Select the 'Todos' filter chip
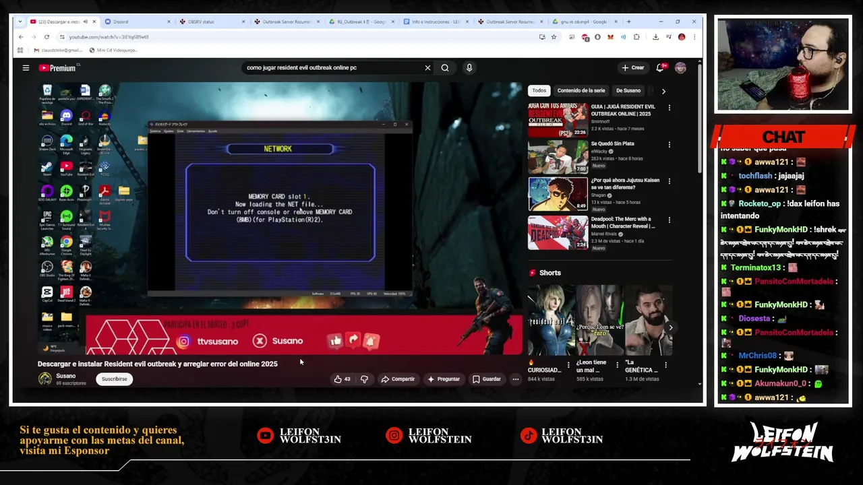The height and width of the screenshot is (485, 863). click(x=539, y=90)
